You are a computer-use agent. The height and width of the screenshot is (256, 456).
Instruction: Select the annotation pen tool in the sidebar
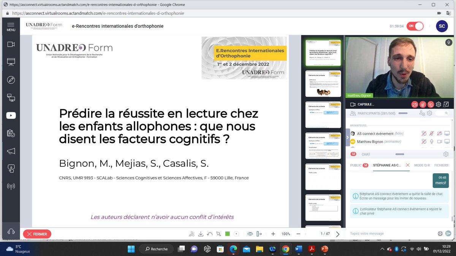click(11, 79)
